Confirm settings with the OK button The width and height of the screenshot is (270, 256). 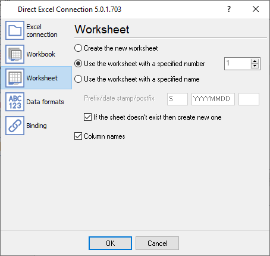[x=110, y=243]
